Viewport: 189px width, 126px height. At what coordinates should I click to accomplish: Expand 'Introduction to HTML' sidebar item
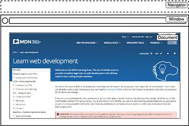pos(14,85)
